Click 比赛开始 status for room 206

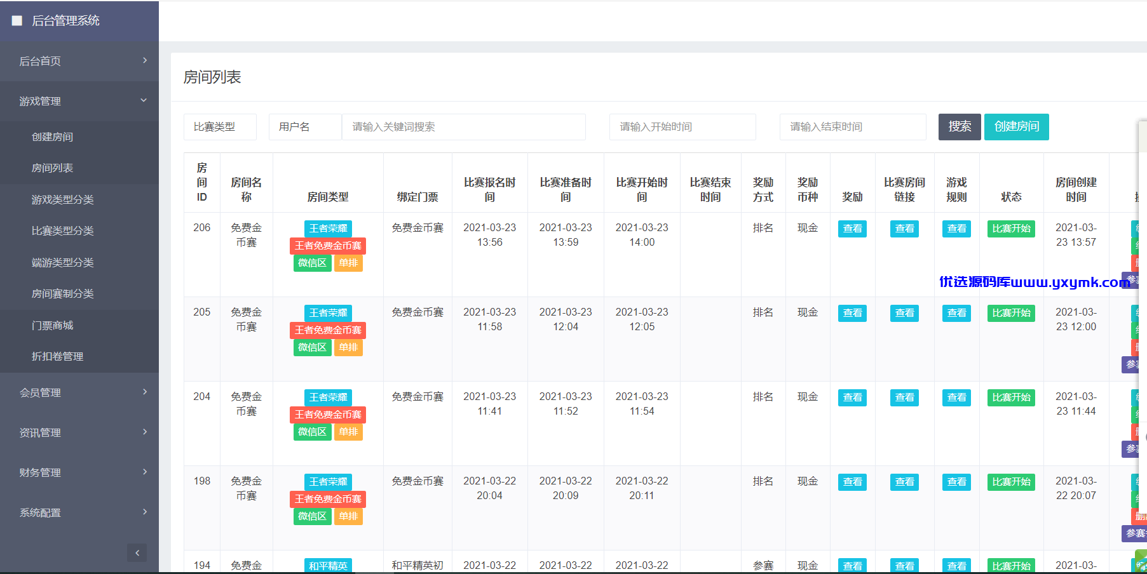point(1011,229)
